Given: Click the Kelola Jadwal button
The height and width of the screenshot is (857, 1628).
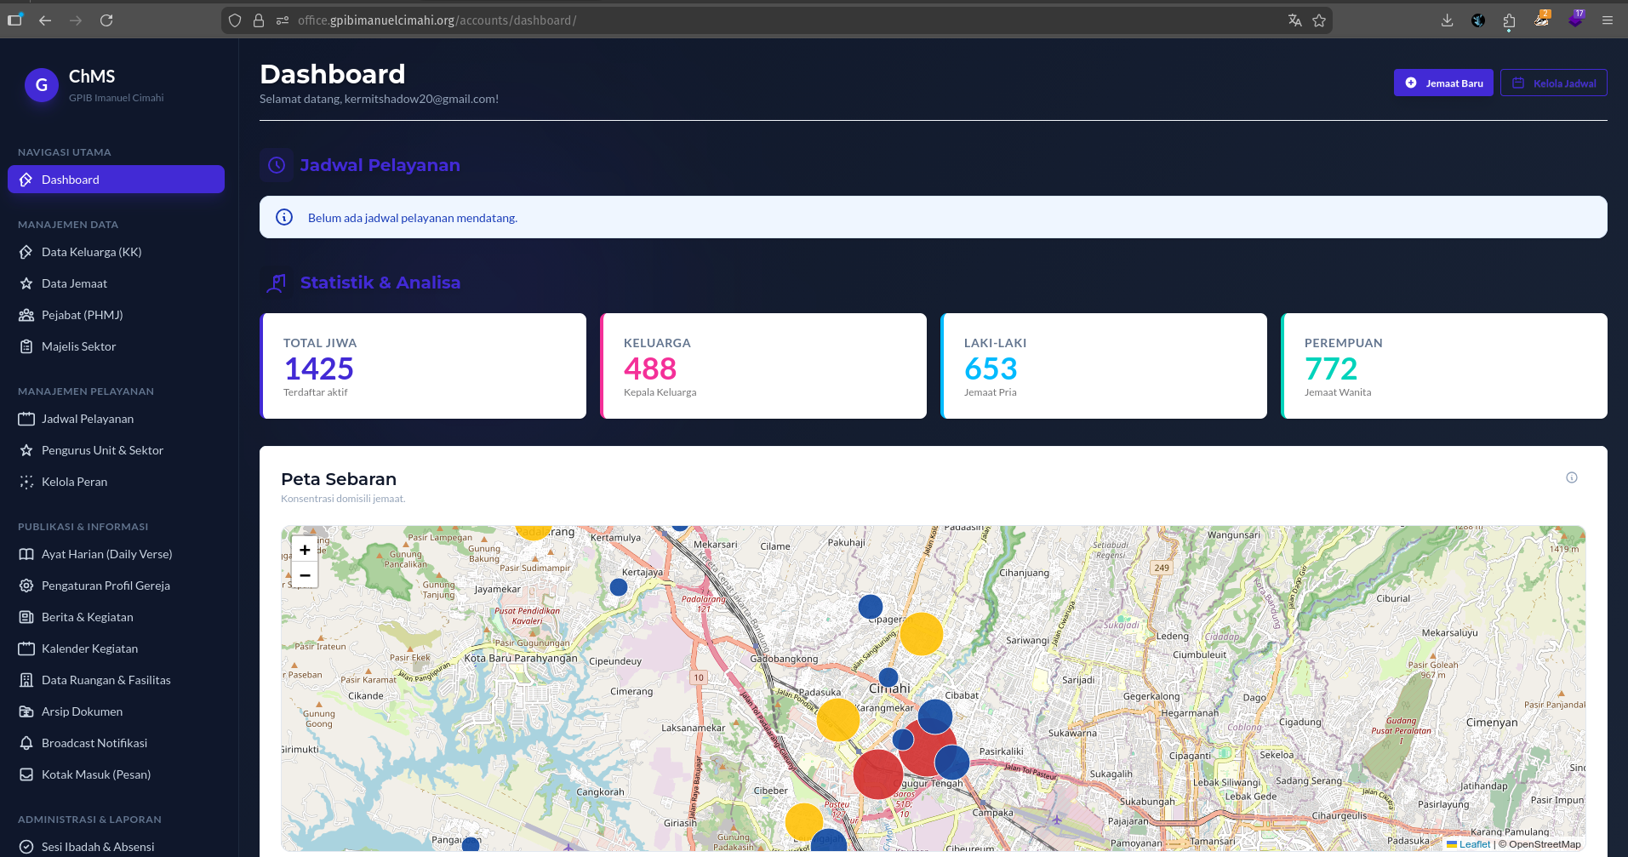Looking at the screenshot, I should tap(1553, 83).
